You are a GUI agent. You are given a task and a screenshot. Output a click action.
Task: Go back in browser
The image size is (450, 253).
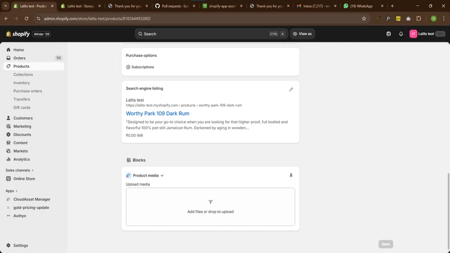pyautogui.click(x=6, y=19)
